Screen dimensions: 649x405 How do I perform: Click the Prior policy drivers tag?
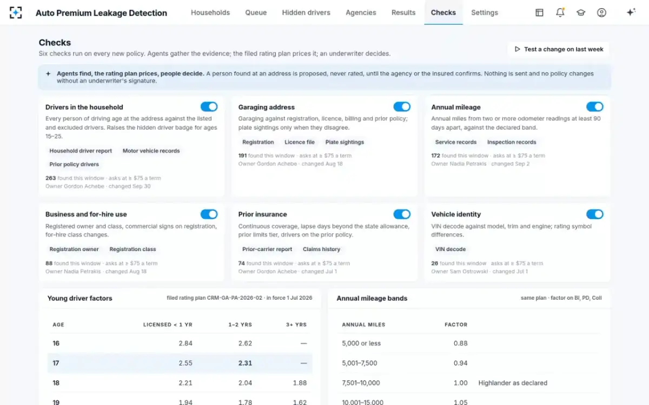pos(74,165)
